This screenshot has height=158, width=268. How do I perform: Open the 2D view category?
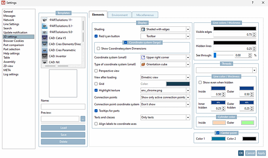[8, 66]
